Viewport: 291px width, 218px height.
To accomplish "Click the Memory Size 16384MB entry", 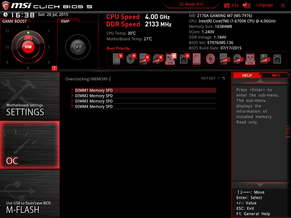I will click(x=211, y=26).
